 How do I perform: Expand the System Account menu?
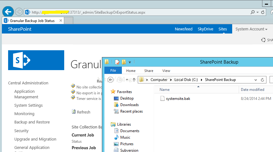[251, 29]
